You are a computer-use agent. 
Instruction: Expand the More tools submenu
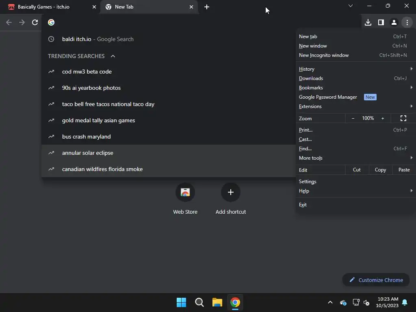(355, 158)
